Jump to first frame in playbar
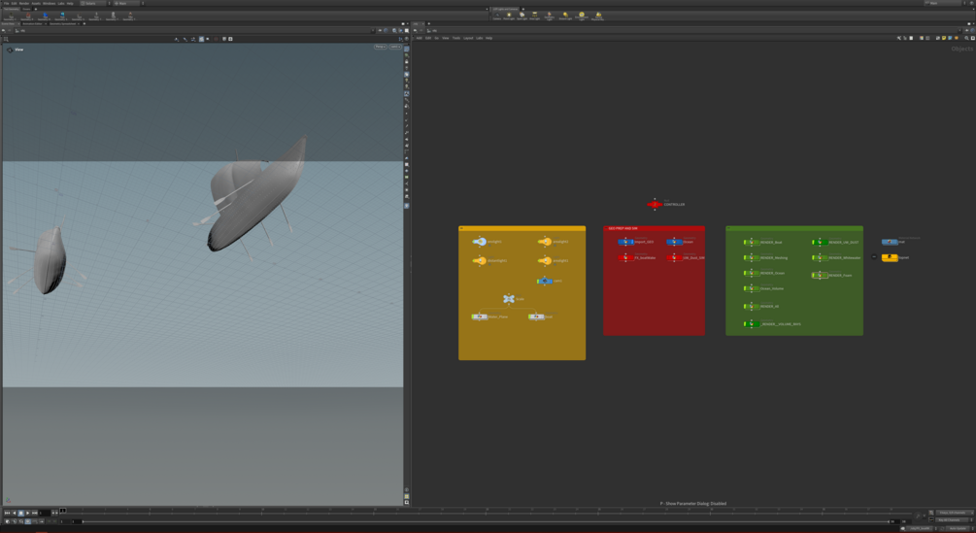The width and height of the screenshot is (976, 533). (7, 514)
